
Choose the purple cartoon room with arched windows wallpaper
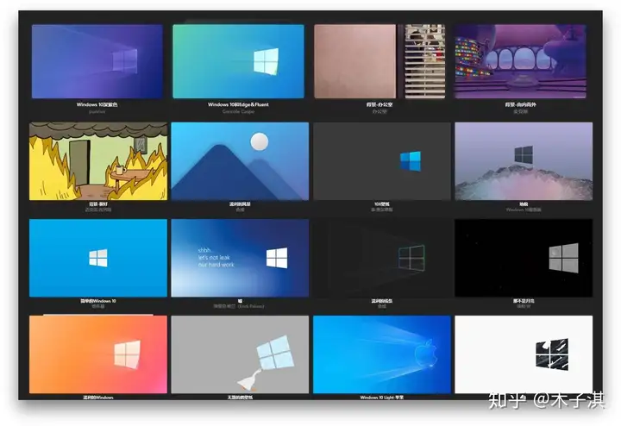tap(520, 61)
